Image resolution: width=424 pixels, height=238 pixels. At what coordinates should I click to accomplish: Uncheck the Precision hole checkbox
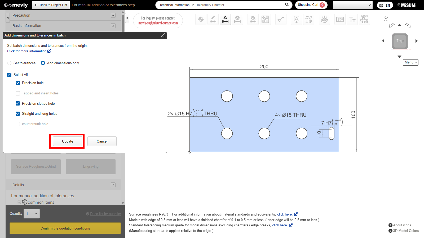(18, 83)
